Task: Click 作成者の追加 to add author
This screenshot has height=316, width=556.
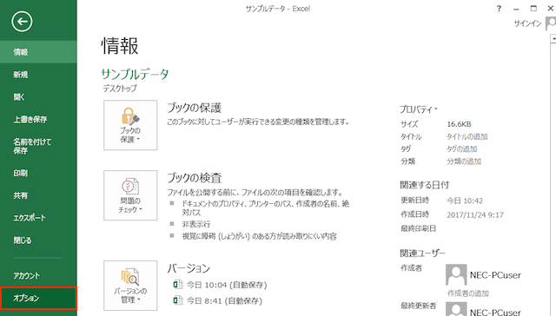Action: pos(468,293)
